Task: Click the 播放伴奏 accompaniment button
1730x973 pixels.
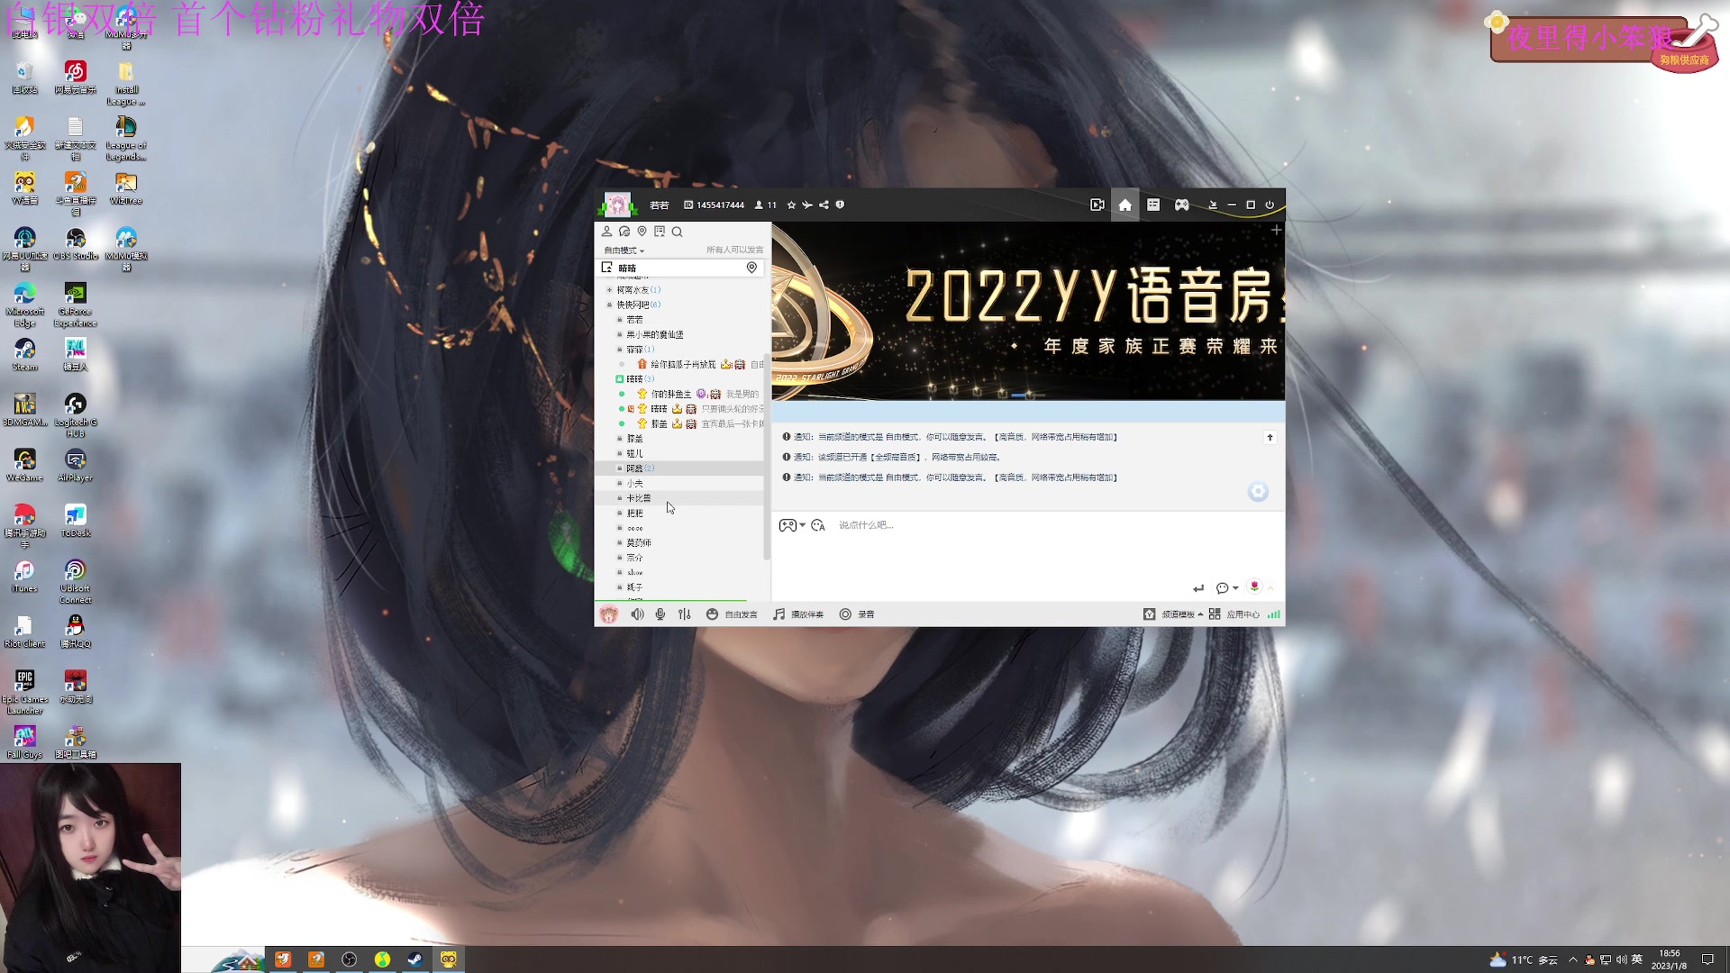Action: (798, 614)
